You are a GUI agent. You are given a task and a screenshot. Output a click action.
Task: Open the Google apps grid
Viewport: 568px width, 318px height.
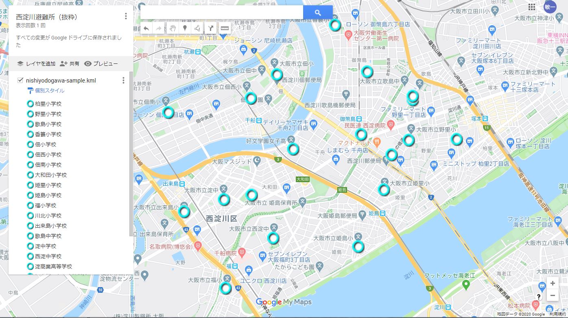pos(531,7)
